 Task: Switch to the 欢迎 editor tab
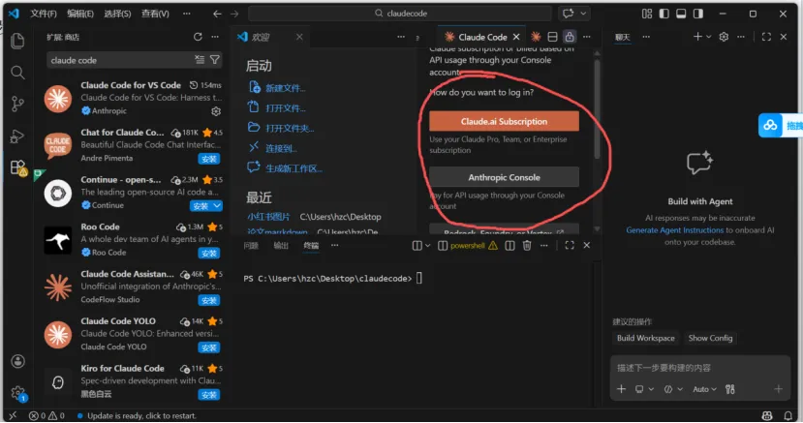pos(261,37)
